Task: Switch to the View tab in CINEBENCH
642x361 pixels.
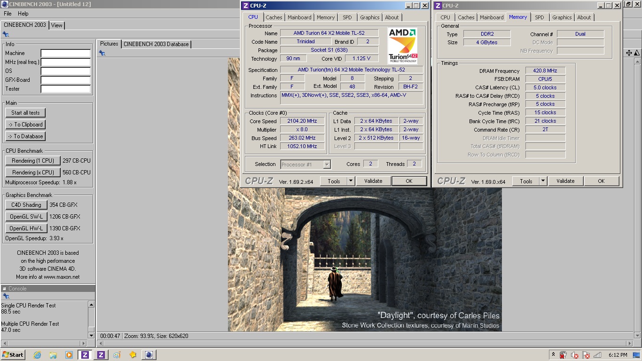Action: tap(57, 25)
